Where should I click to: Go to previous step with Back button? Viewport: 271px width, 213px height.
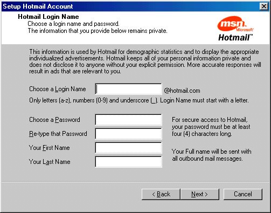(161, 194)
